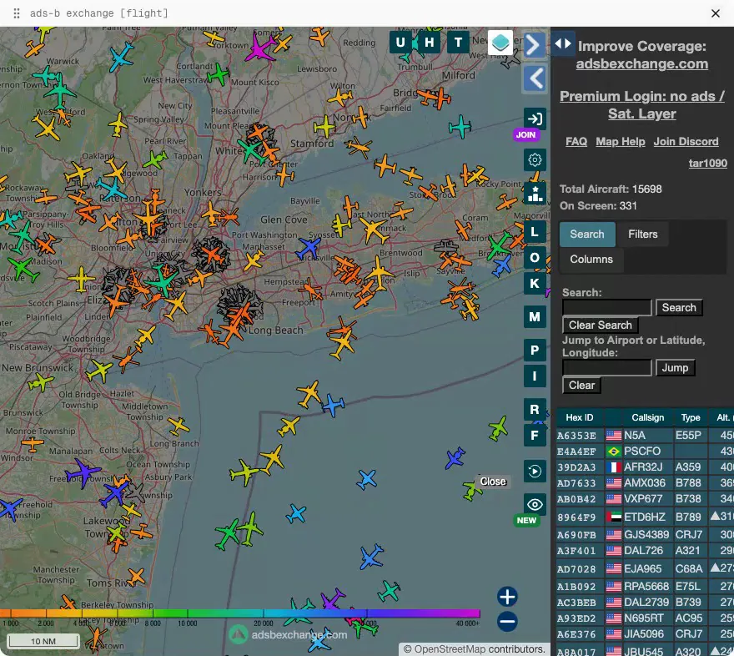
Task: Click Hex ID A6353E cell
Action: [576, 436]
